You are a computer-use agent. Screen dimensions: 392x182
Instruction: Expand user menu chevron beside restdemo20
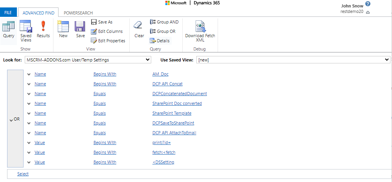click(368, 13)
